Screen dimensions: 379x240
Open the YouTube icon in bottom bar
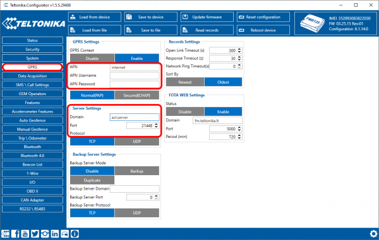pos(25,234)
